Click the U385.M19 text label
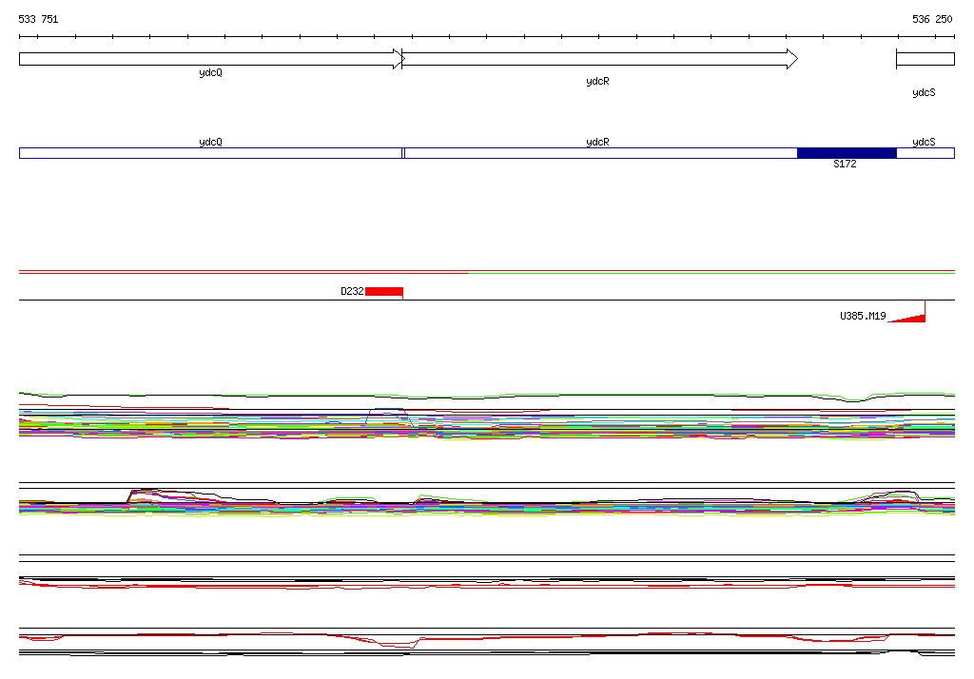 863,317
